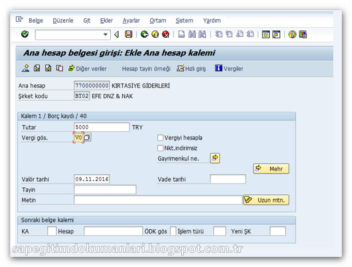The height and width of the screenshot is (267, 352).
Task: Click the Save icon in the toolbar
Action: tap(129, 34)
